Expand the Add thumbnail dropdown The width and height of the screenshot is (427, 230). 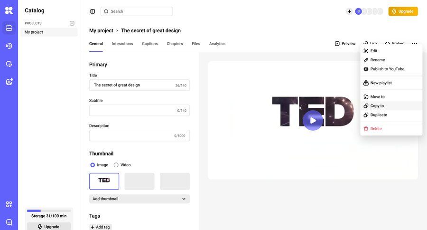(x=139, y=199)
